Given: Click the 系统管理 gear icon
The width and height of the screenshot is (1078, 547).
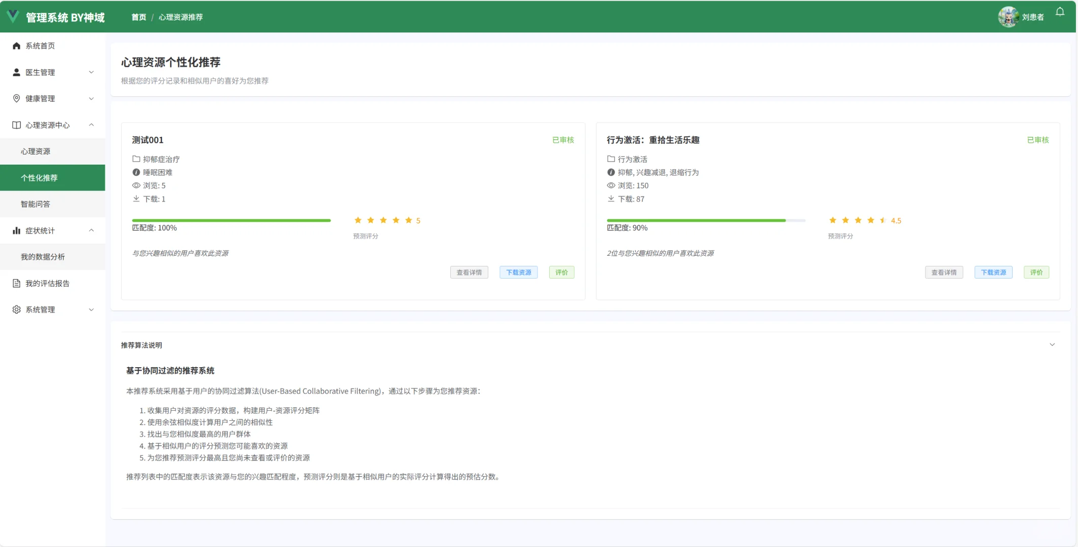Looking at the screenshot, I should pos(16,309).
